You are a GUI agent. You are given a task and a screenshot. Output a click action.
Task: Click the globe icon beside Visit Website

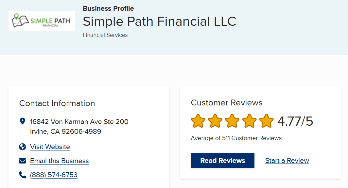pos(22,147)
